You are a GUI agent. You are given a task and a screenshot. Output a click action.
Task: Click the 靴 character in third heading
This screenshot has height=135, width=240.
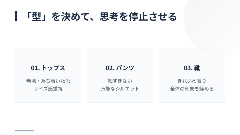pos(197,68)
